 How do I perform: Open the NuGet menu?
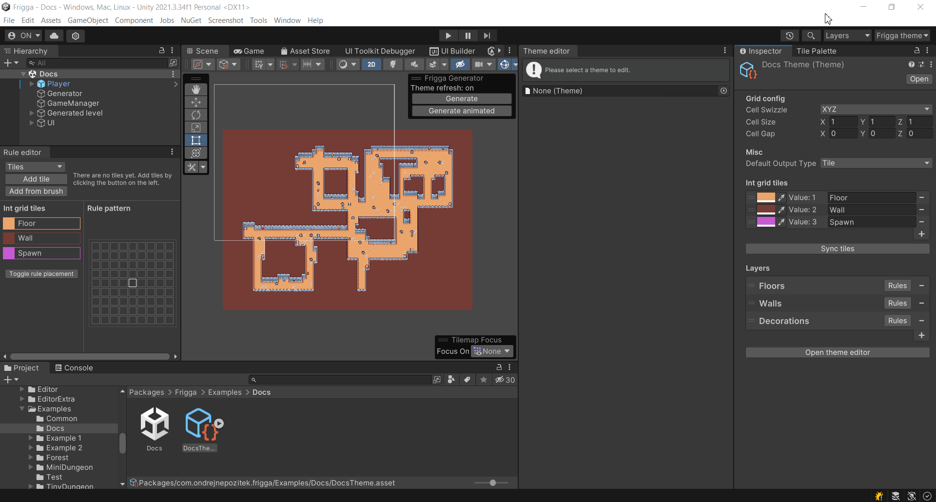point(191,20)
